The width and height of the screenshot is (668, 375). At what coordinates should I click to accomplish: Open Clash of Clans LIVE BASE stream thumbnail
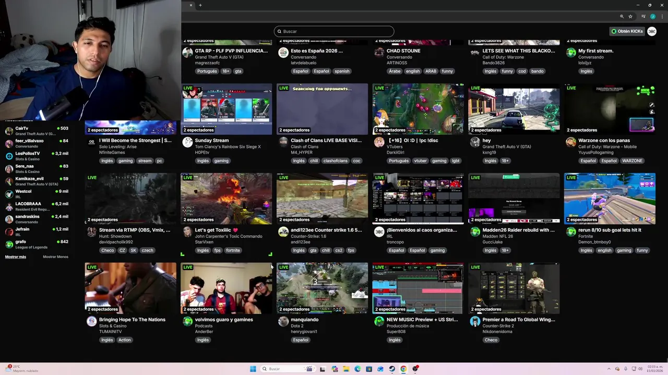tap(322, 109)
